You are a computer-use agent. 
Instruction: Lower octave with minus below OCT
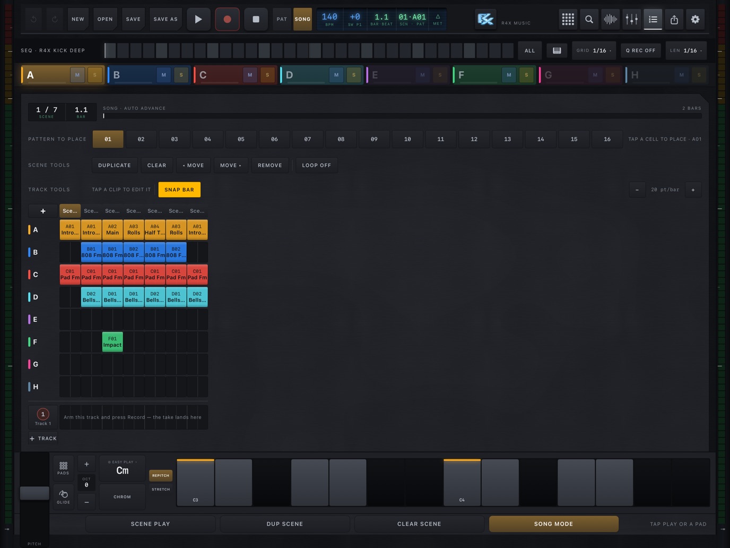coord(86,502)
